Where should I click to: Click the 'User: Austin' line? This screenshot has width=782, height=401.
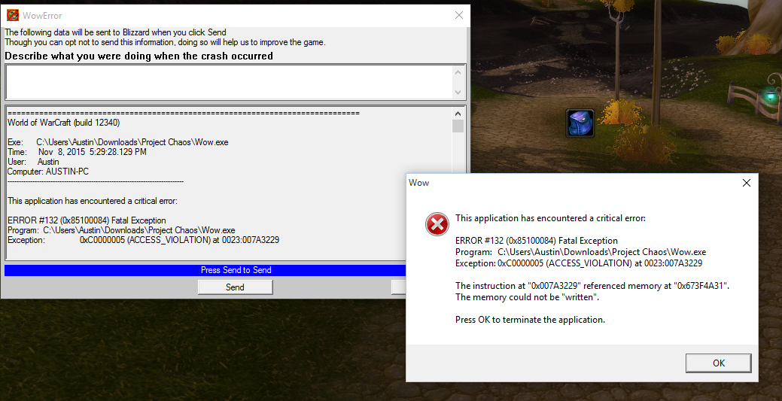33,162
